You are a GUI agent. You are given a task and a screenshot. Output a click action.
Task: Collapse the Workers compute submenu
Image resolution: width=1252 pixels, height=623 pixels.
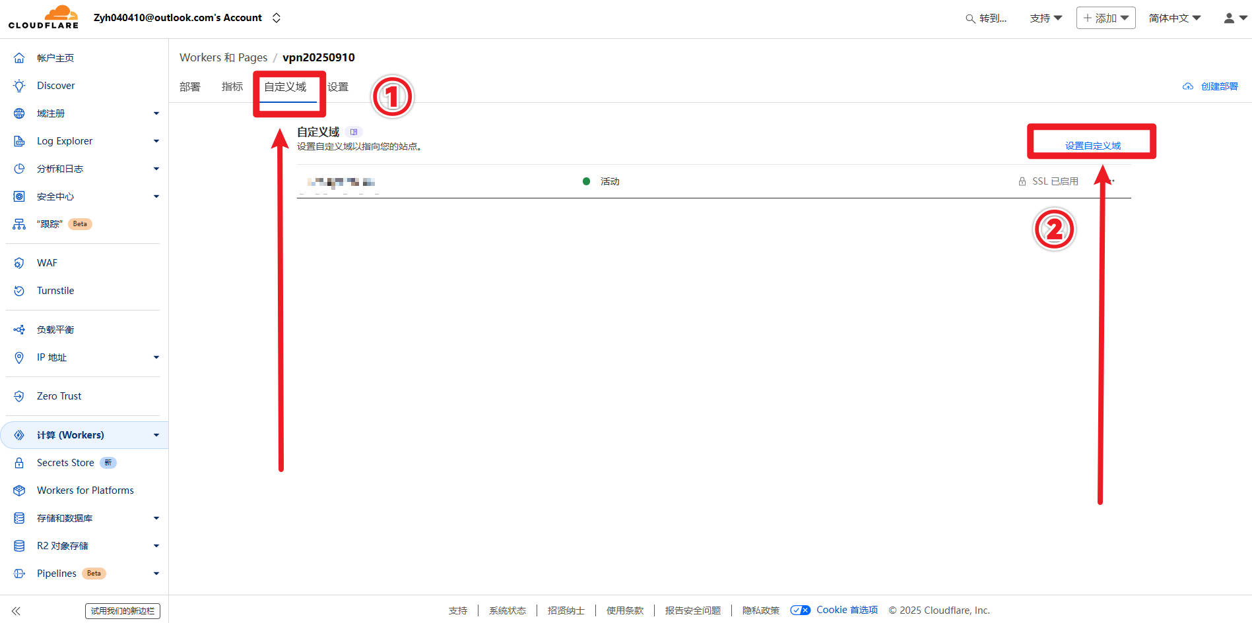156,435
